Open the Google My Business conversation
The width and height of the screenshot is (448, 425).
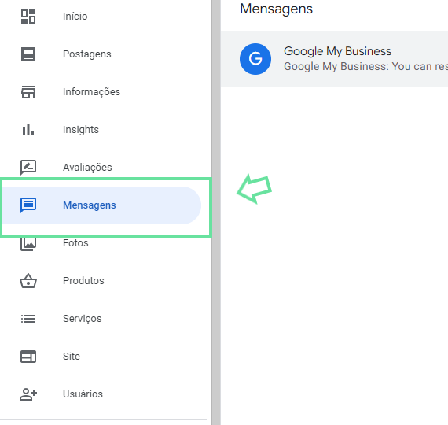[334, 59]
